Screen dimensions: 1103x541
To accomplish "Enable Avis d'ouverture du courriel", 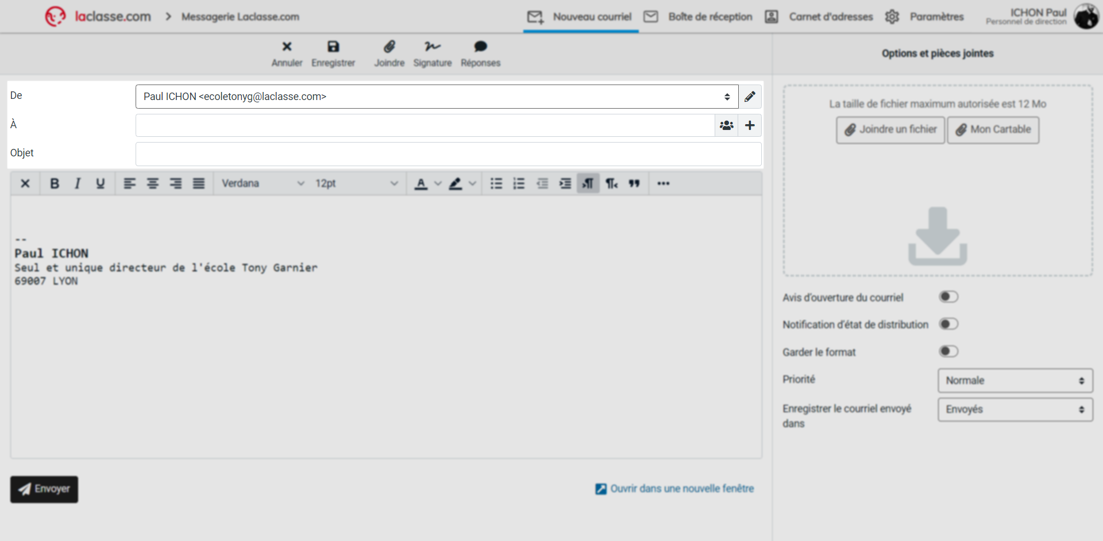I will pyautogui.click(x=948, y=297).
